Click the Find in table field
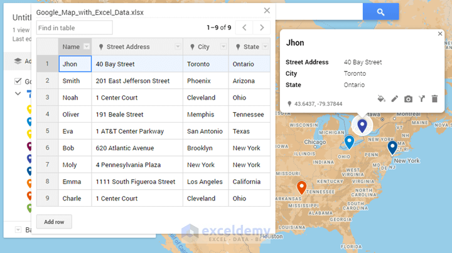The width and height of the screenshot is (452, 253). point(74,28)
